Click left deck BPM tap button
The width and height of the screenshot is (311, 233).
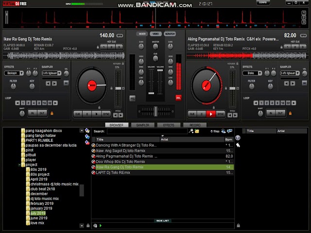tap(120, 35)
